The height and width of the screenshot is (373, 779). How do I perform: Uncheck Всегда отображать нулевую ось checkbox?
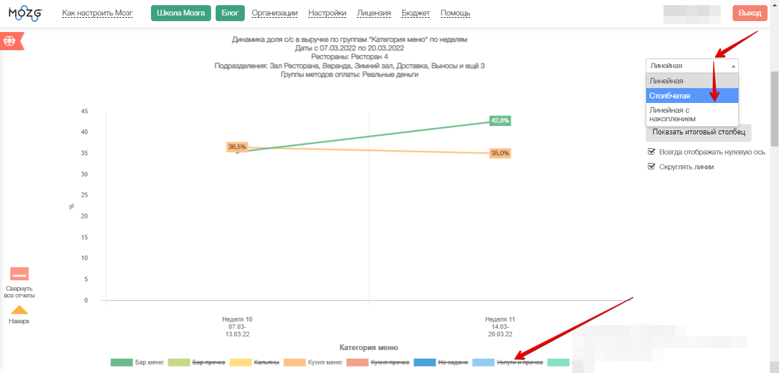click(x=651, y=152)
